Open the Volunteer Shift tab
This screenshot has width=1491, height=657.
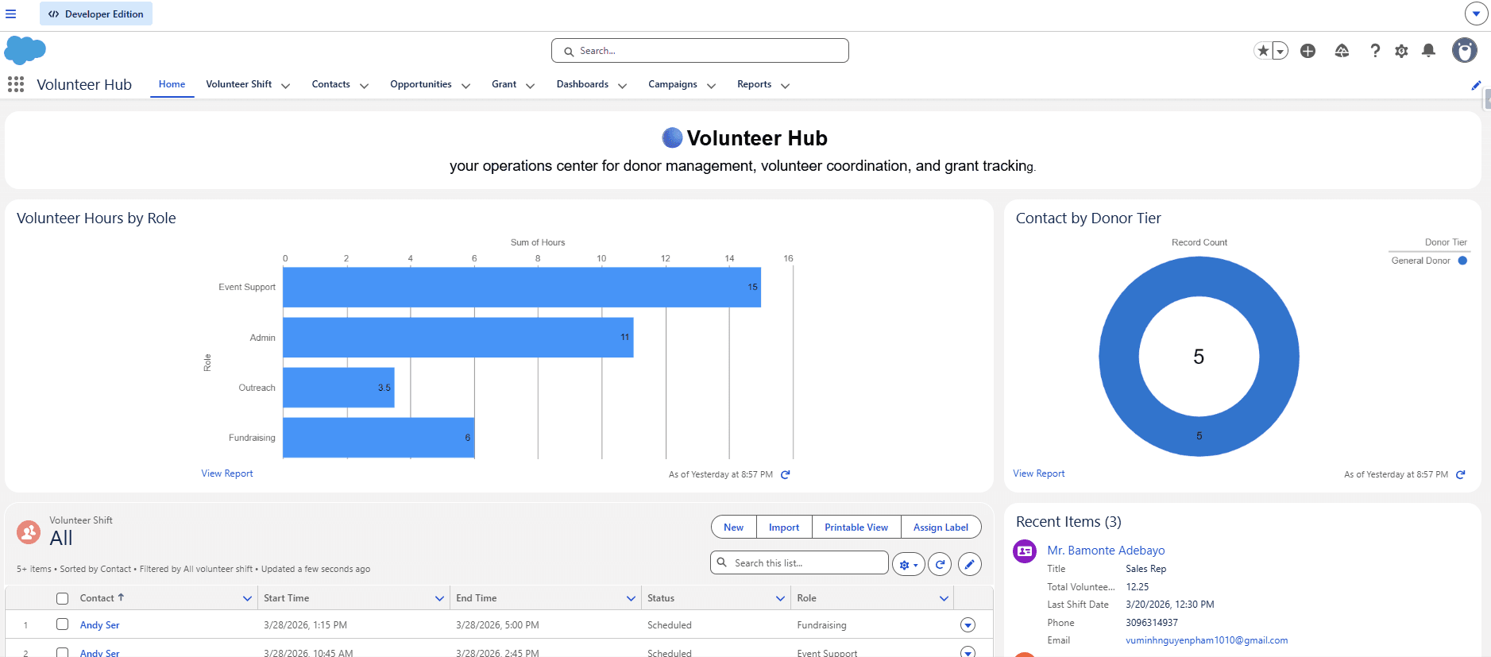pyautogui.click(x=239, y=84)
